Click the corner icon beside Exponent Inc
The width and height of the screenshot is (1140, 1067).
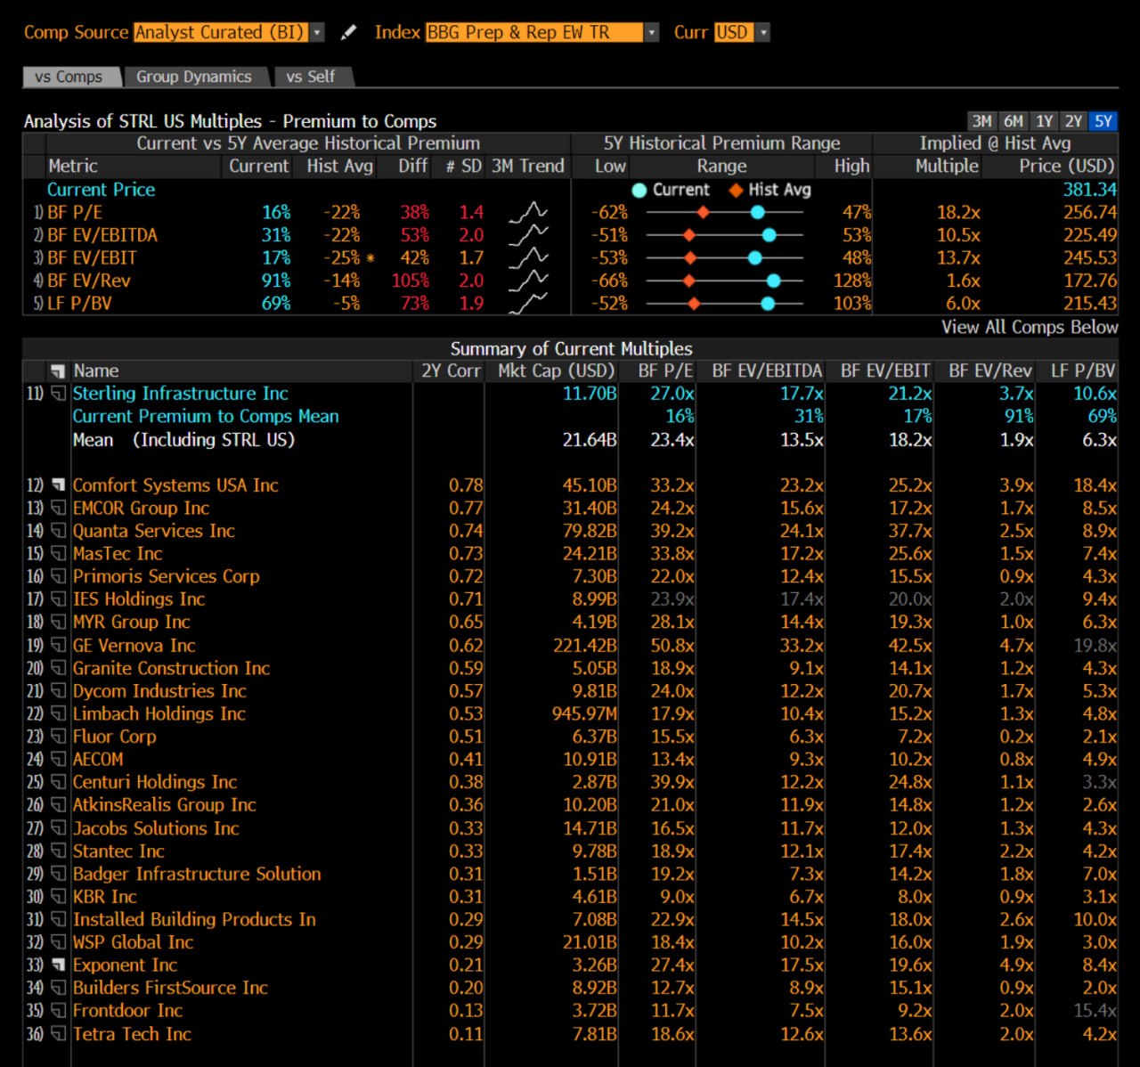coord(59,965)
